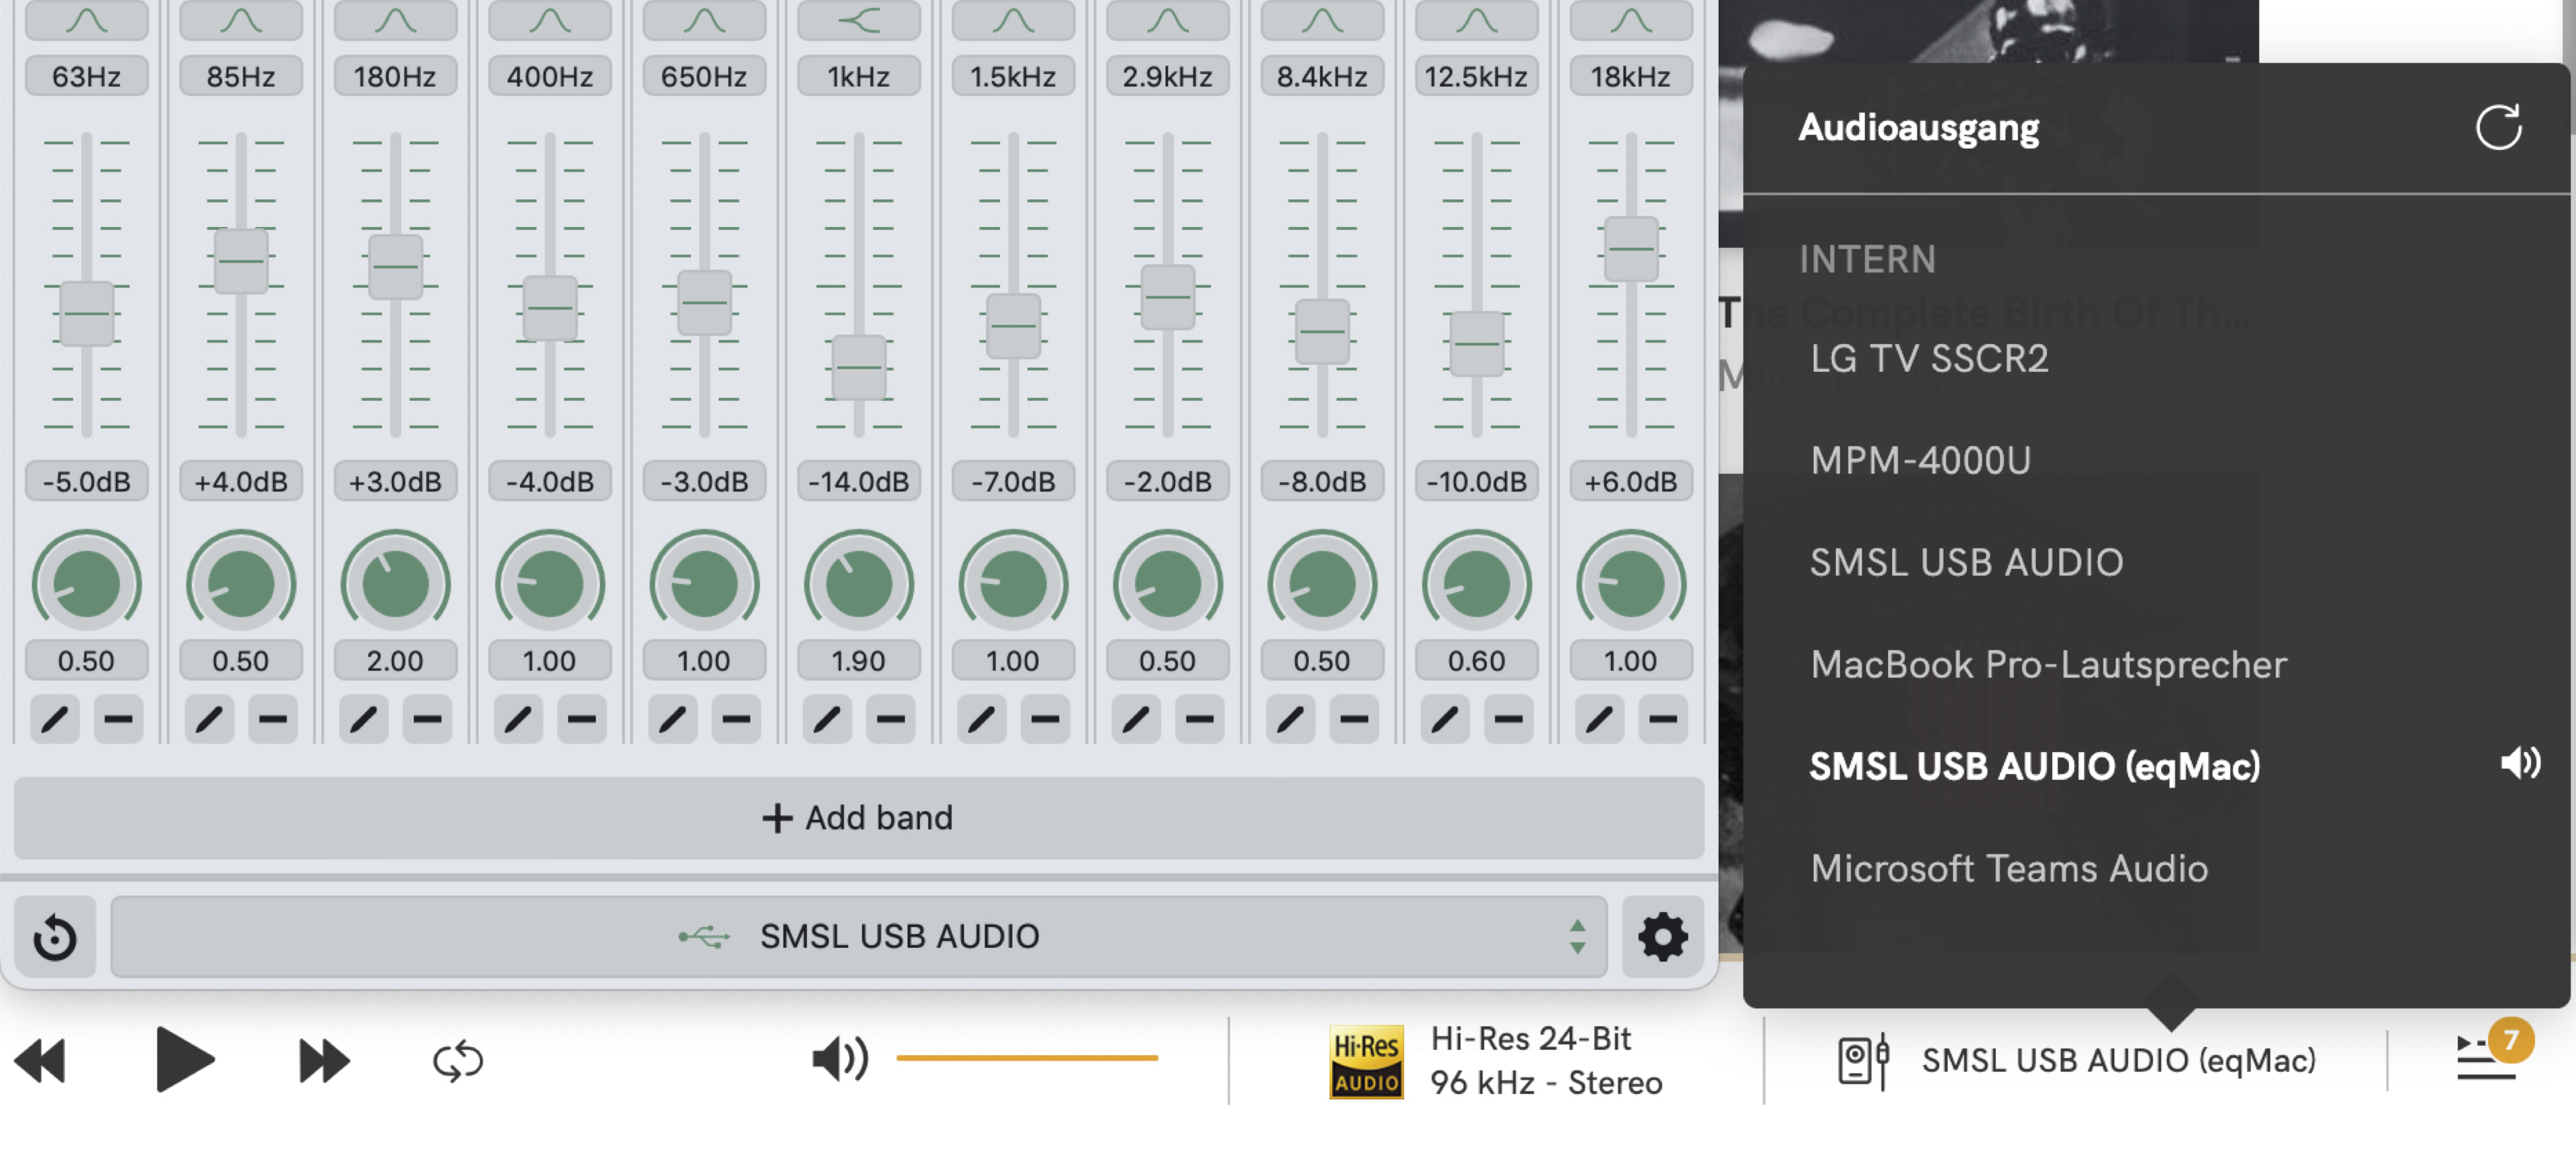This screenshot has width=2576, height=1149.
Task: Select Microsoft Teams Audio output
Action: tap(2009, 869)
